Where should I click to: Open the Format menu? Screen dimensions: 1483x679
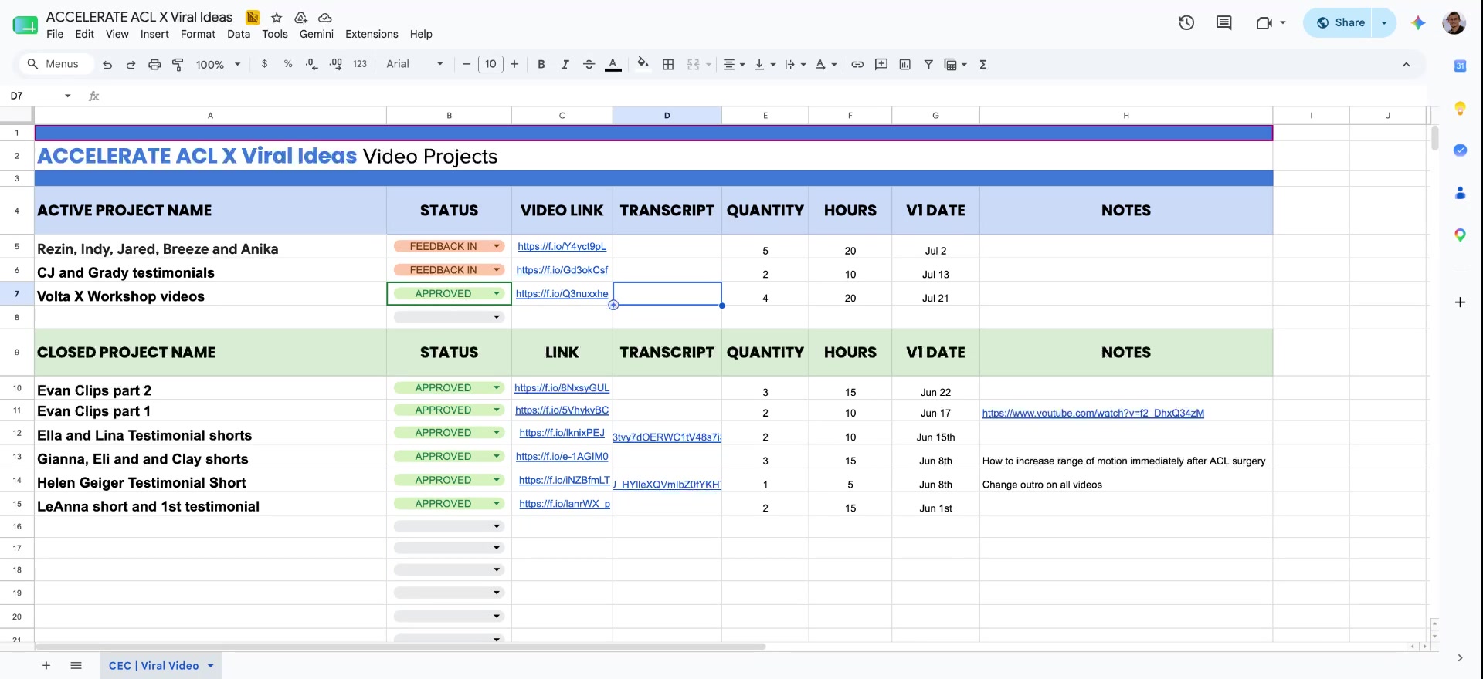(198, 34)
